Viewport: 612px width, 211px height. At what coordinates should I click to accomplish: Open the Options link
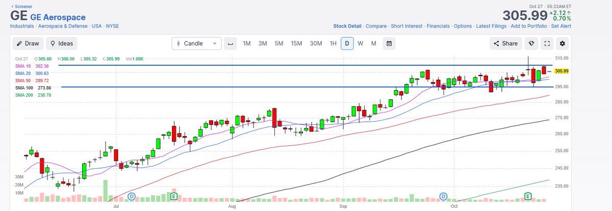[463, 25]
